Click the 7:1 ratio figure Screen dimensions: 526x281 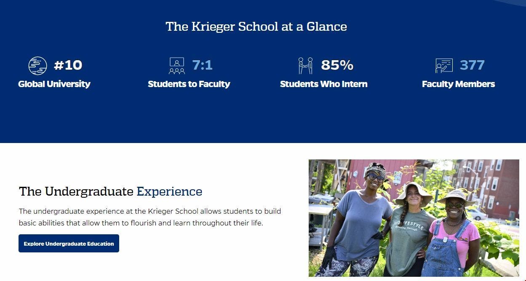pyautogui.click(x=202, y=65)
